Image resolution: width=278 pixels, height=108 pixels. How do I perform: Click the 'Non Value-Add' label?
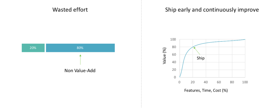(80, 71)
